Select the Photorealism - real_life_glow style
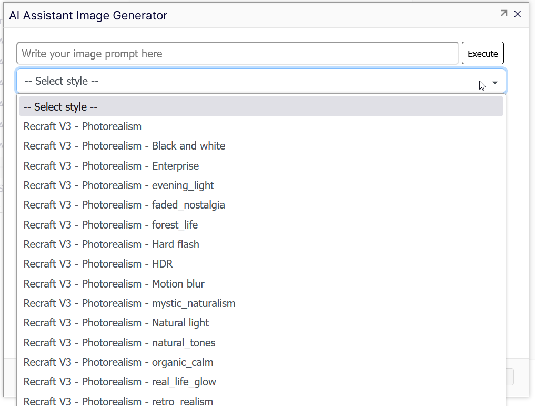Image resolution: width=535 pixels, height=406 pixels. pyautogui.click(x=261, y=382)
